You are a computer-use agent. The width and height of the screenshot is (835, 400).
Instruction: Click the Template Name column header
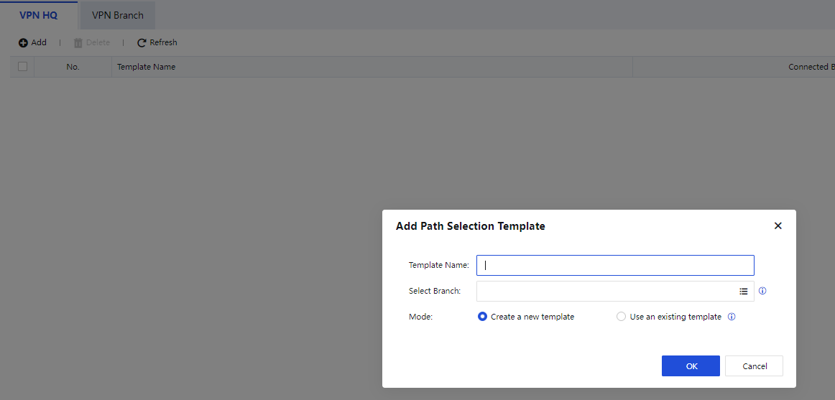click(147, 67)
